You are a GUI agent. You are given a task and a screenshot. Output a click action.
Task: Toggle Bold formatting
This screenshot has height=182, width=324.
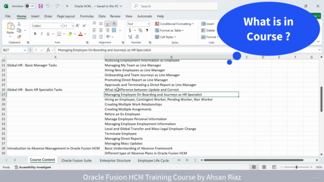35,34
